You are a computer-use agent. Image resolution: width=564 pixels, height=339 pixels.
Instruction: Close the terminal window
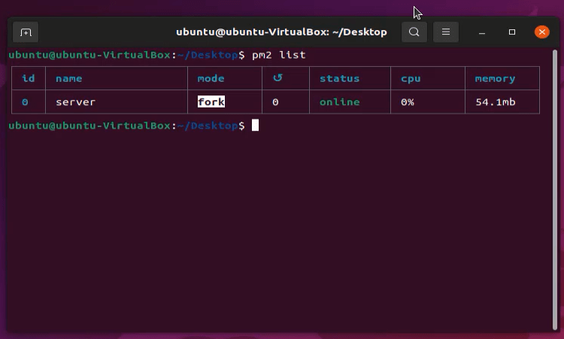541,32
